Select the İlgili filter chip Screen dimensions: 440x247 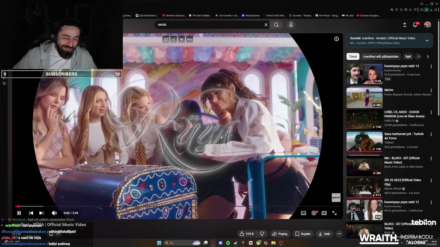(x=408, y=57)
